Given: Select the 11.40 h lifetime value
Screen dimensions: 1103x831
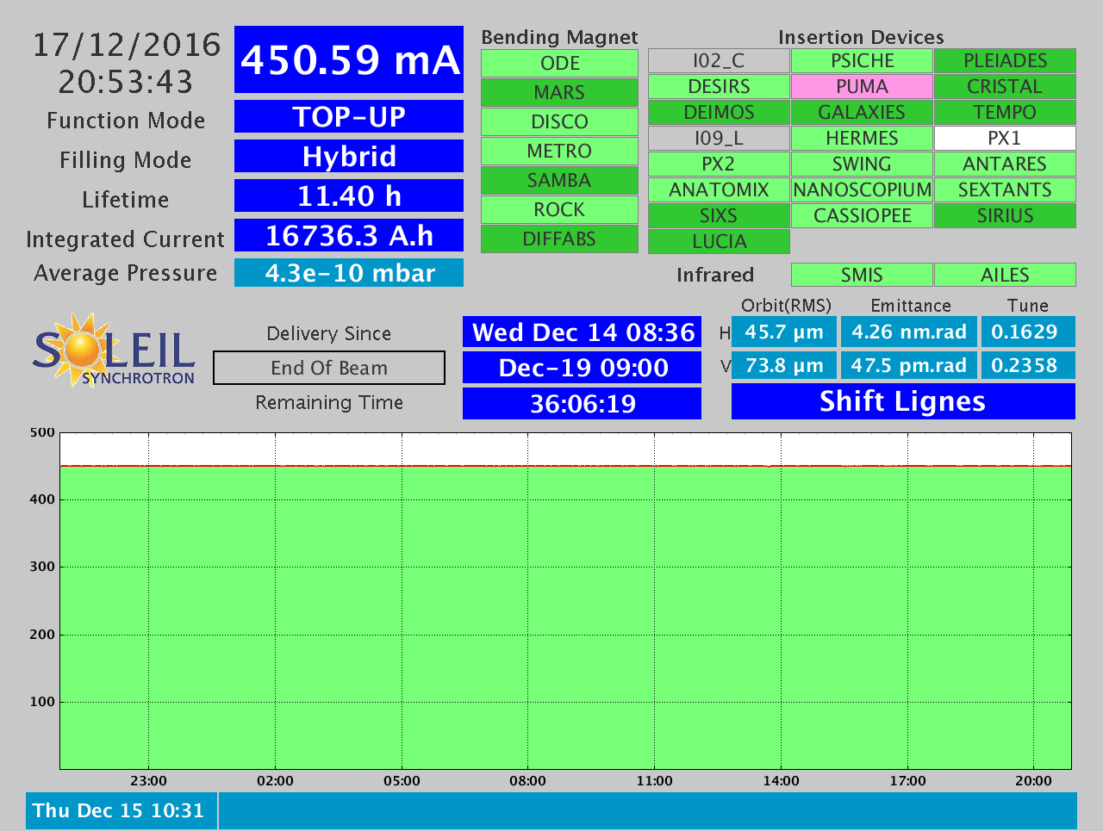Looking at the screenshot, I should (349, 195).
